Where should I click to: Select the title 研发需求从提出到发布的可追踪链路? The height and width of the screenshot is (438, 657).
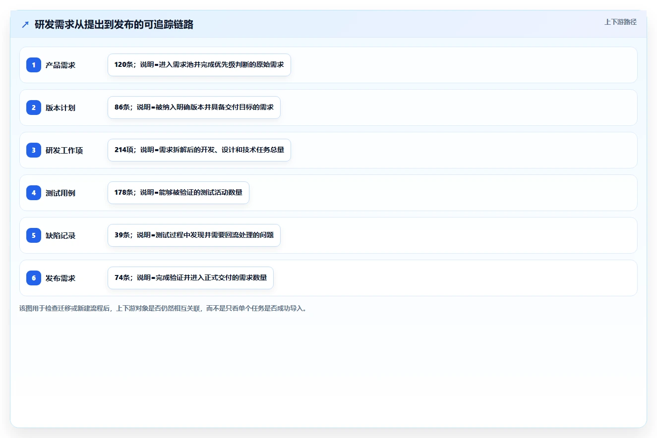click(114, 25)
